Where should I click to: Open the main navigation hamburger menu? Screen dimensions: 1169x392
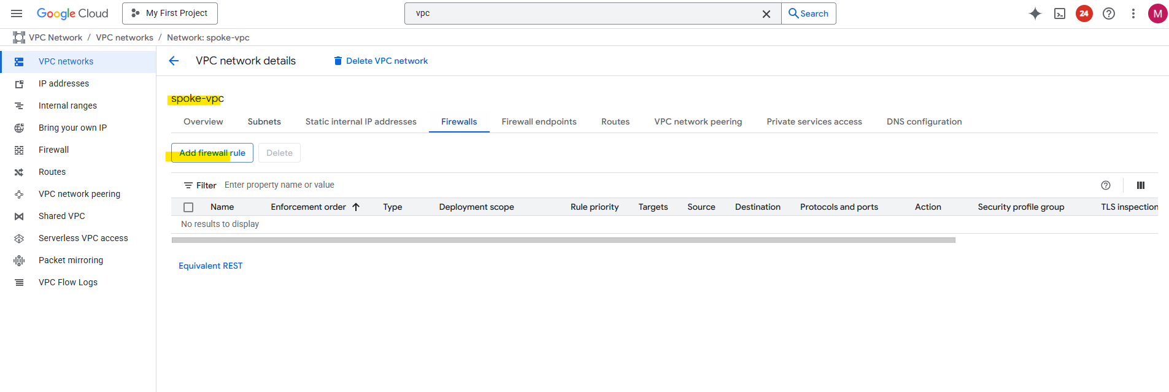pos(17,13)
